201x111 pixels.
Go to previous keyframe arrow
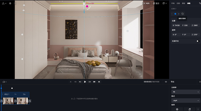click(x=172, y=14)
